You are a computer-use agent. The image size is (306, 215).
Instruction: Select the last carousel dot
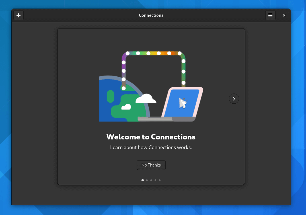pos(160,180)
